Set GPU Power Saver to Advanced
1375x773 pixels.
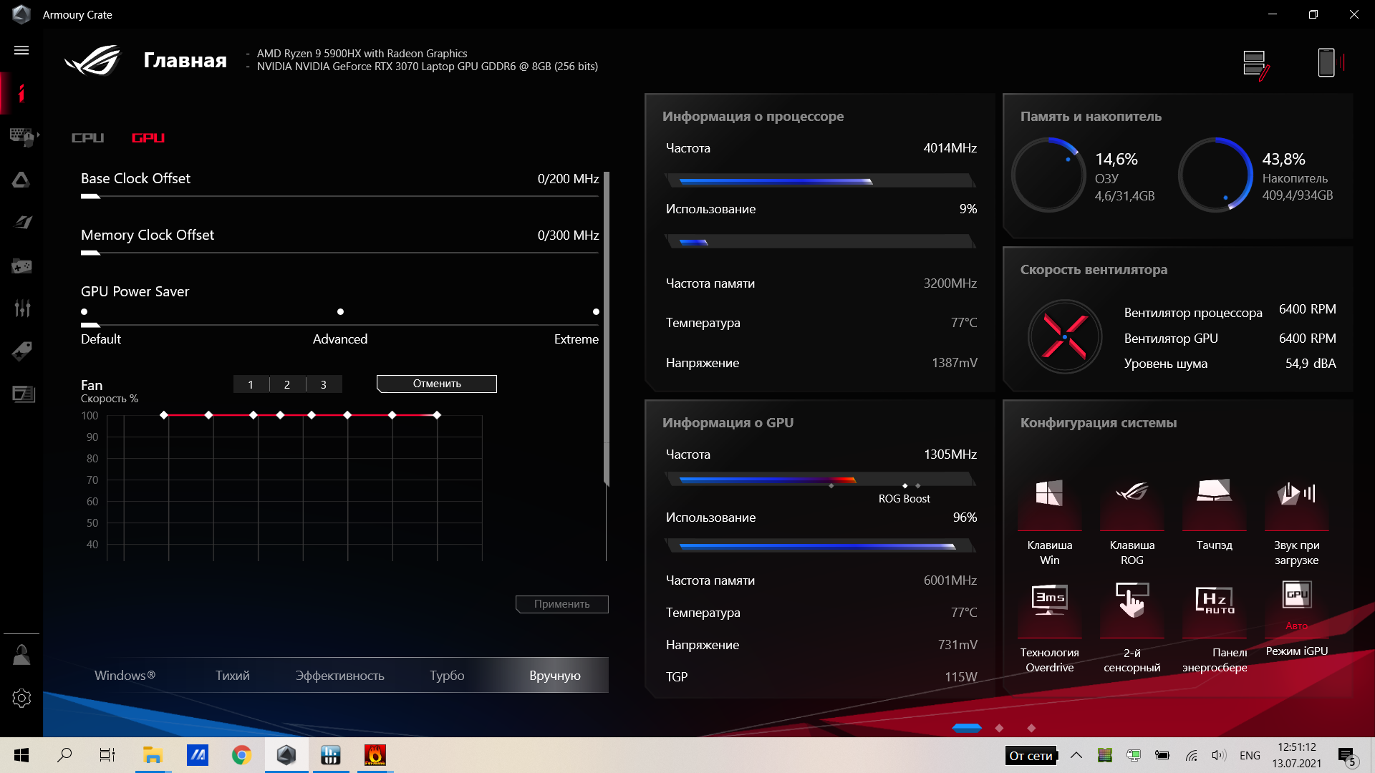click(340, 311)
